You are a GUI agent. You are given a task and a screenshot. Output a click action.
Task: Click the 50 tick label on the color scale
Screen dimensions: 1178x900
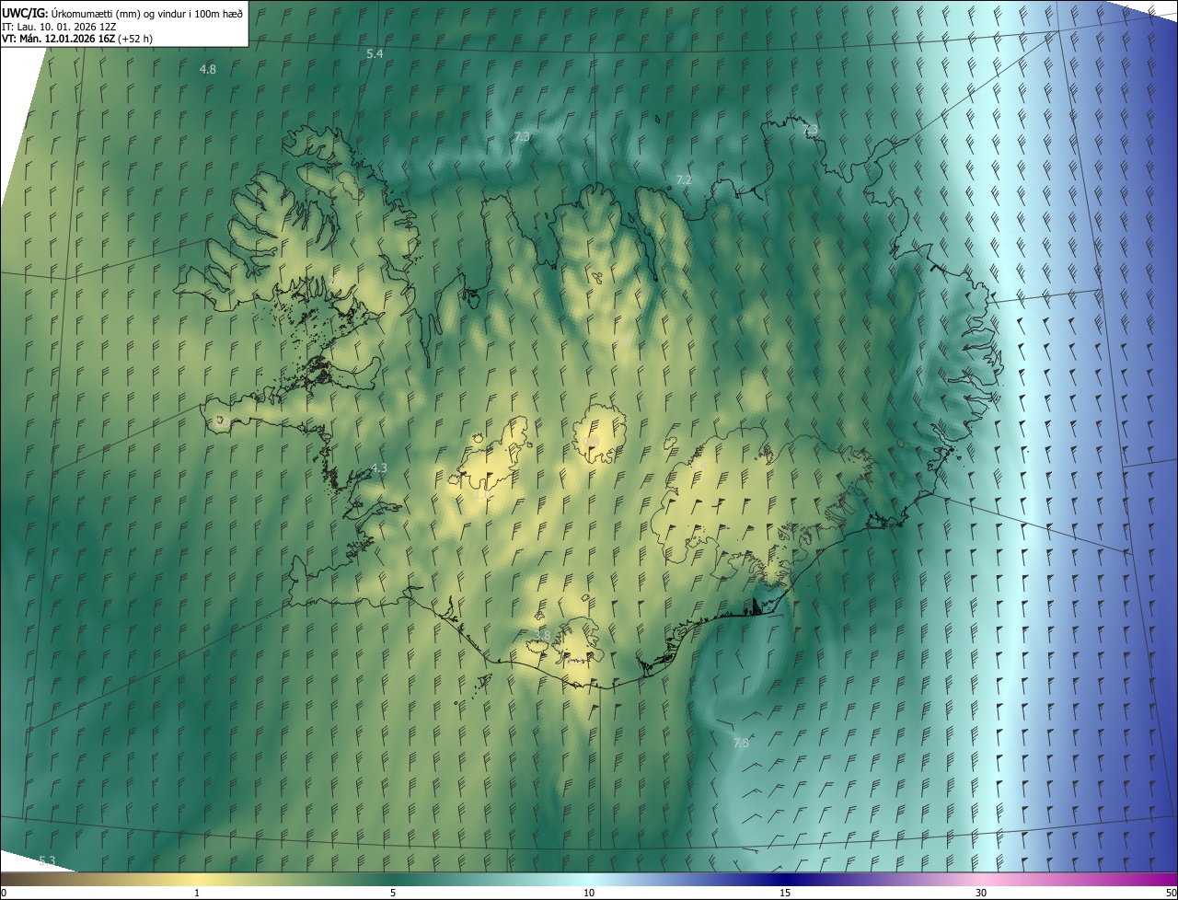pos(1171,894)
